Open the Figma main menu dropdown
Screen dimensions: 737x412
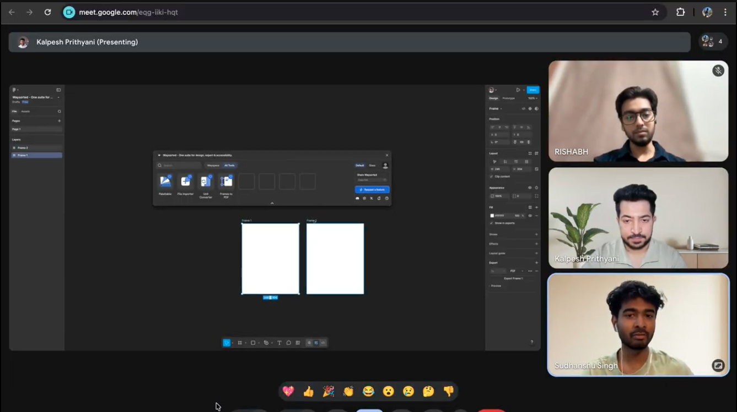point(15,90)
